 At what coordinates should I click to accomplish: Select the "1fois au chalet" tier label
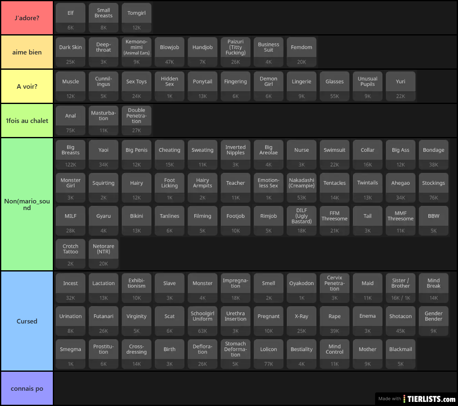(27, 120)
